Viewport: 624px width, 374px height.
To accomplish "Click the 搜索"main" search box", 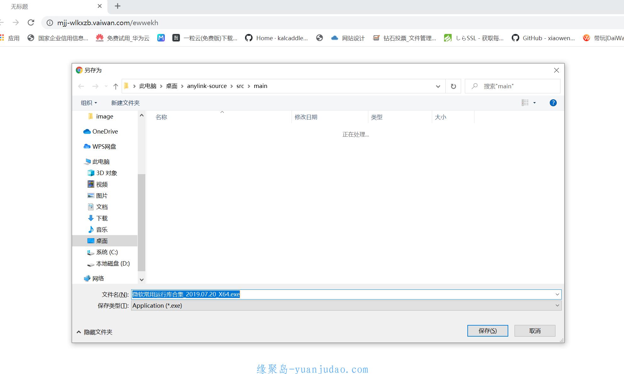I will [x=513, y=86].
